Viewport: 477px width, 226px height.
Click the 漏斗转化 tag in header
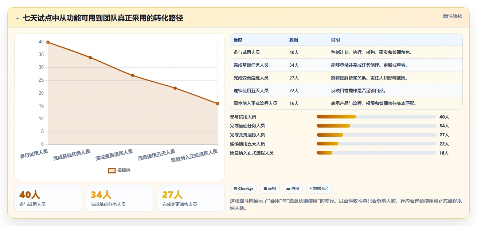453,16
